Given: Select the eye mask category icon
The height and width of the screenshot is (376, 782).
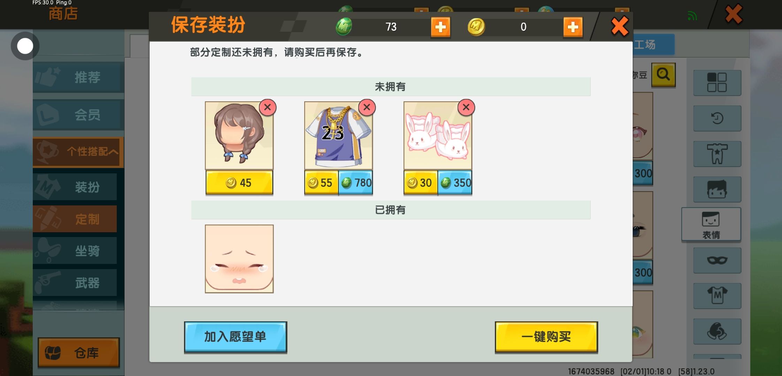Looking at the screenshot, I should 717,260.
